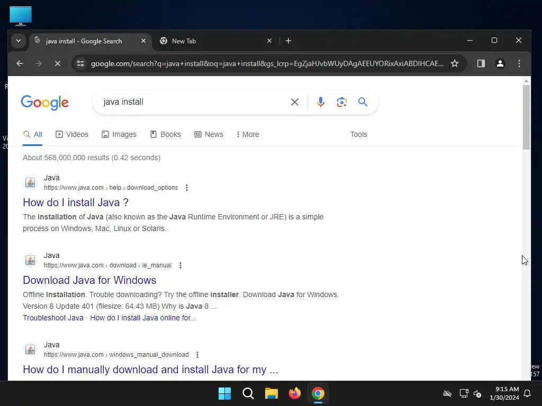This screenshot has width=542, height=406.
Task: Focus the Google search input field
Action: 194,102
